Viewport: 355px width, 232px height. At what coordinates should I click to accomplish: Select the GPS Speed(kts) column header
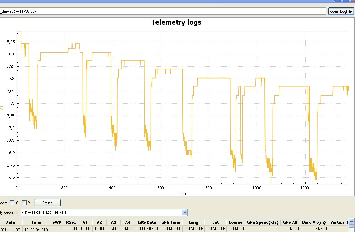click(x=263, y=222)
